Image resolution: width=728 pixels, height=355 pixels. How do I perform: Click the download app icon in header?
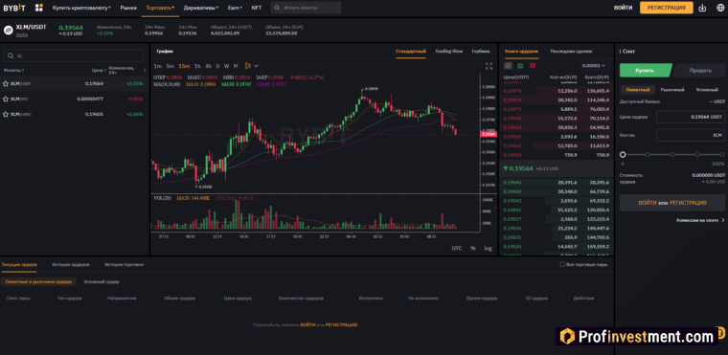[x=702, y=8]
